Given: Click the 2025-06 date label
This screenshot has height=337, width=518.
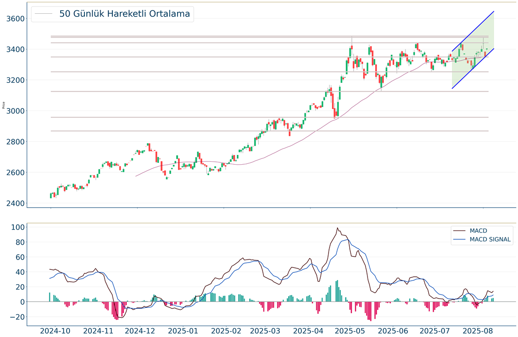Looking at the screenshot, I should pos(393,331).
